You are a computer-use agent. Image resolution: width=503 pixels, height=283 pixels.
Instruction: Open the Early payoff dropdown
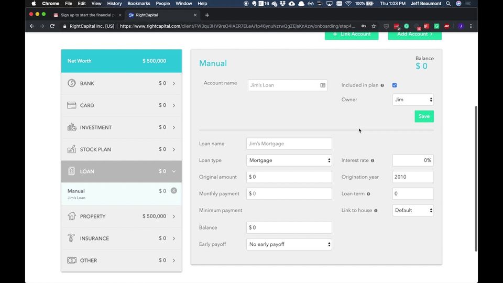point(289,245)
